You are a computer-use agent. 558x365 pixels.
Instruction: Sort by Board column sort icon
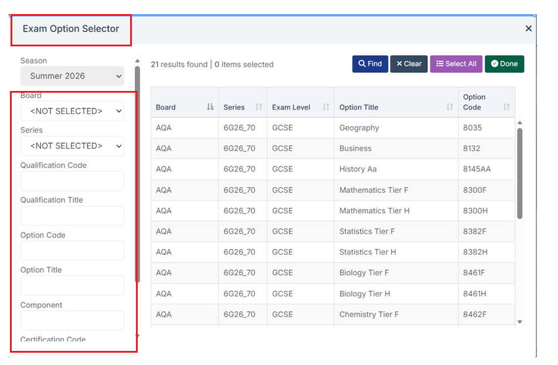point(210,107)
